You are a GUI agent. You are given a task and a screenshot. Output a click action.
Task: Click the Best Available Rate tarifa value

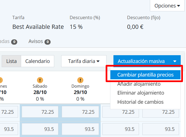pyautogui.click(x=38, y=27)
